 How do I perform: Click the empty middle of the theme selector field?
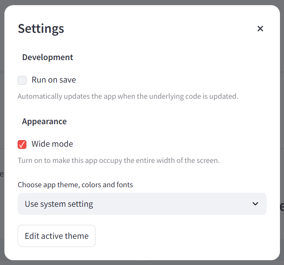click(x=169, y=204)
